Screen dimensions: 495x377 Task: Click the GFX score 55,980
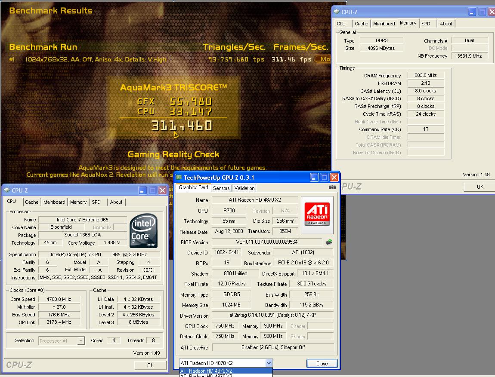coord(191,101)
